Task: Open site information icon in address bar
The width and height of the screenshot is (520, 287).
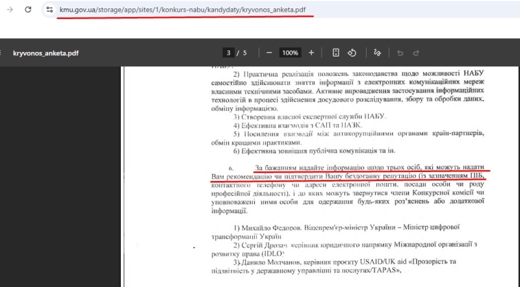Action: coord(49,10)
